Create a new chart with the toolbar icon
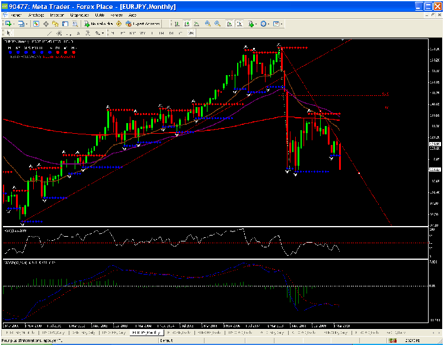 pos(8,24)
